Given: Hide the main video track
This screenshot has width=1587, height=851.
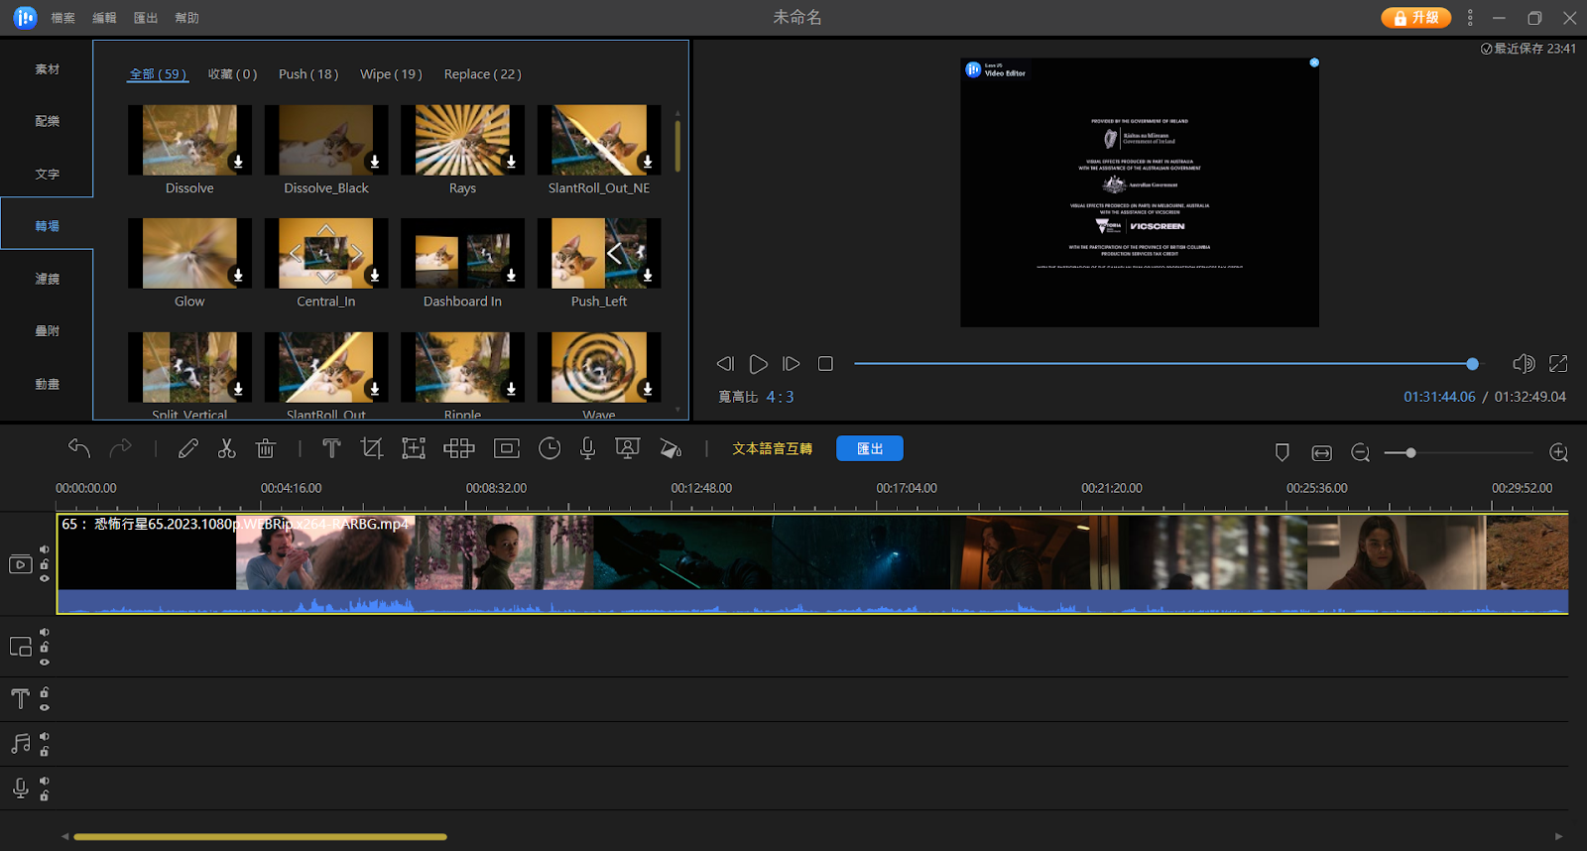Looking at the screenshot, I should pos(45,578).
